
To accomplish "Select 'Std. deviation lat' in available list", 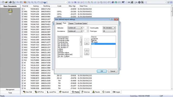I will 63,44.
